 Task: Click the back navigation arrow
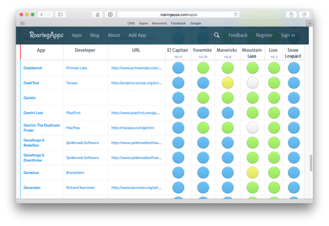pos(42,14)
